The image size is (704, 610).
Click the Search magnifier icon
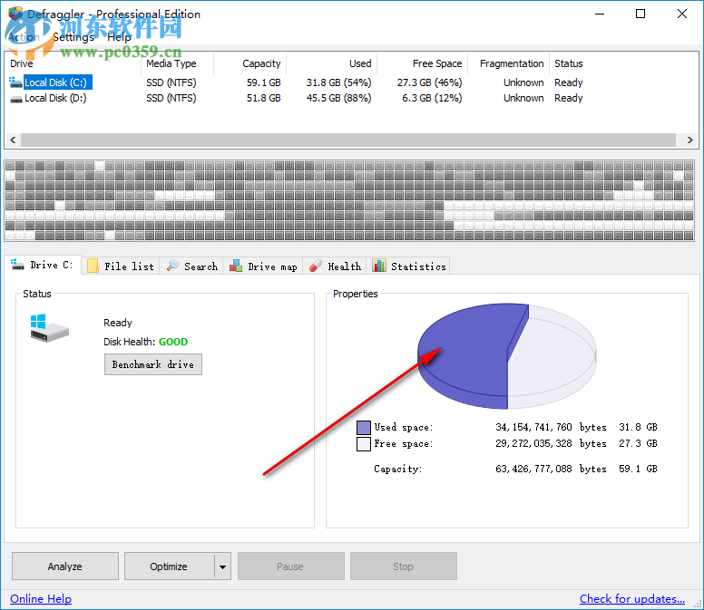(x=172, y=266)
